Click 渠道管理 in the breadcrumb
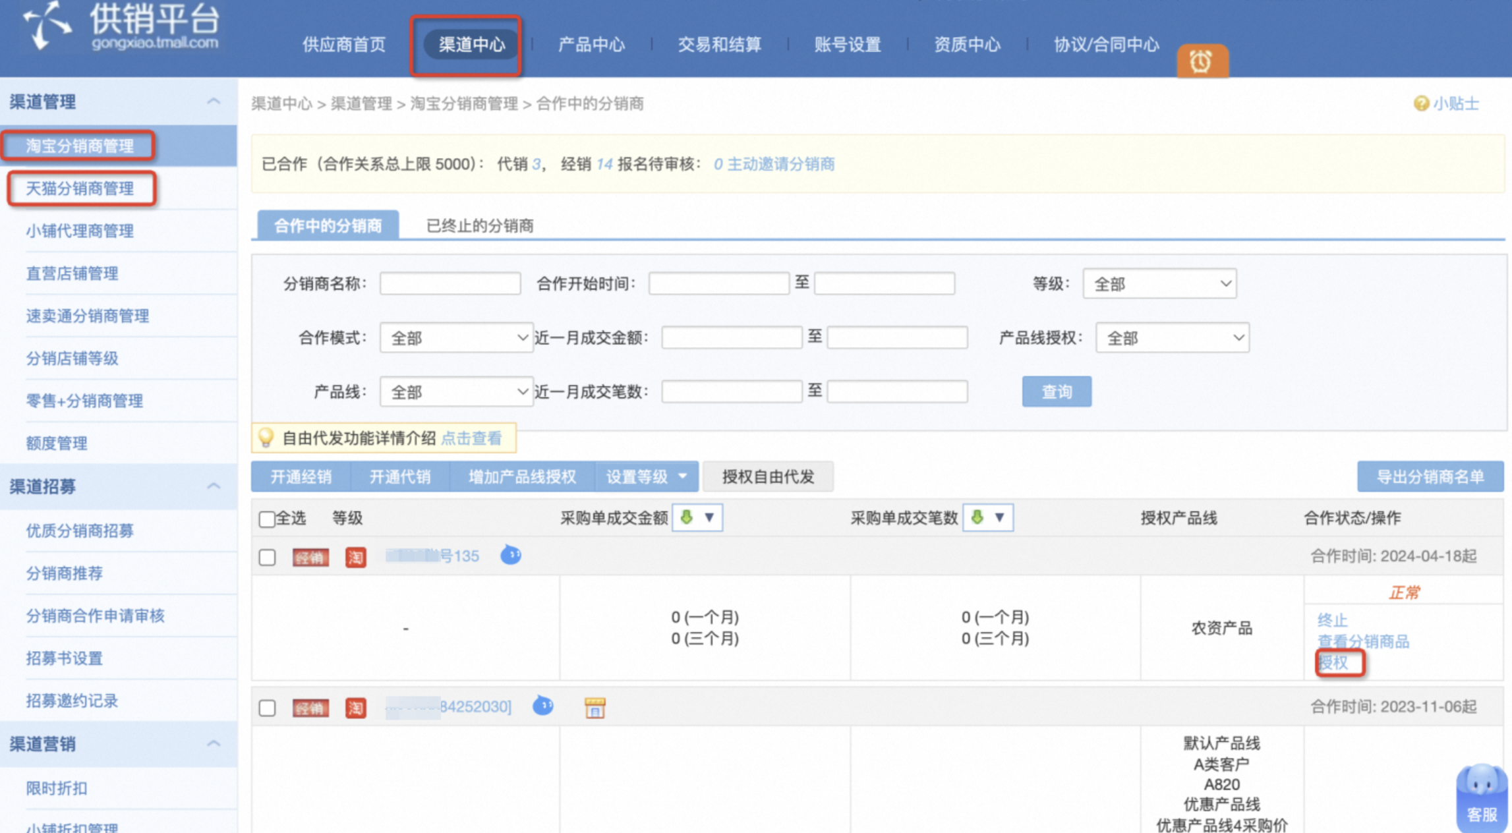 (361, 103)
